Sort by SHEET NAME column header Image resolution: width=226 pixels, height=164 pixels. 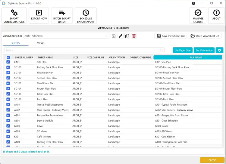[x=45, y=57]
